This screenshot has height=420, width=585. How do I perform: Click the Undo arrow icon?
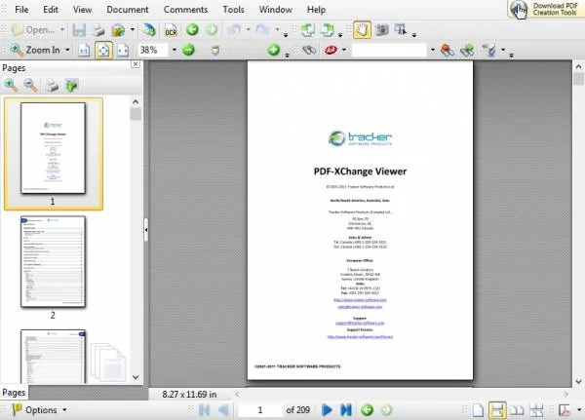pos(234,29)
